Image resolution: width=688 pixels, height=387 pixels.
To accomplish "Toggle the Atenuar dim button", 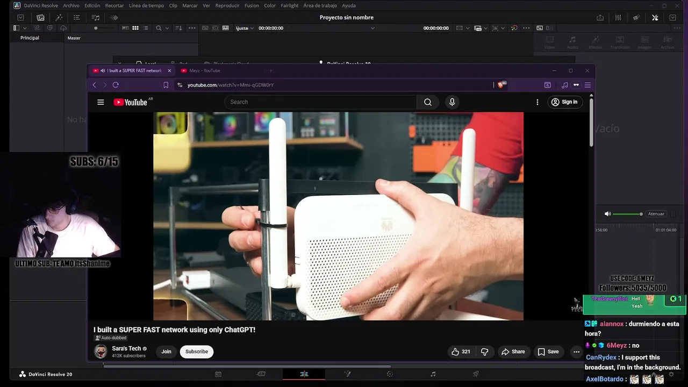I will click(x=656, y=214).
